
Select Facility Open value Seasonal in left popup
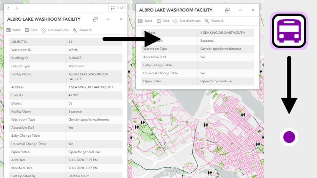[x=75, y=111]
